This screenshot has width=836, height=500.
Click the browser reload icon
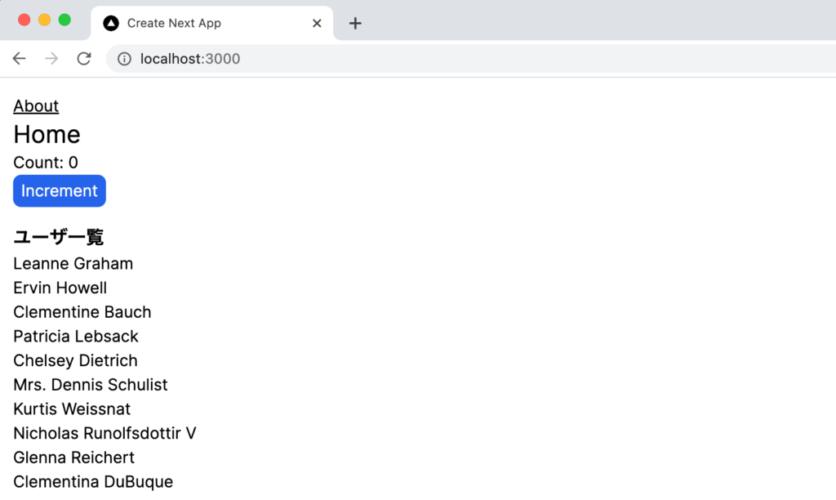pos(84,58)
